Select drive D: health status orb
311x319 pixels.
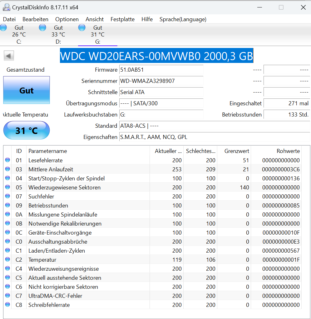42,27
